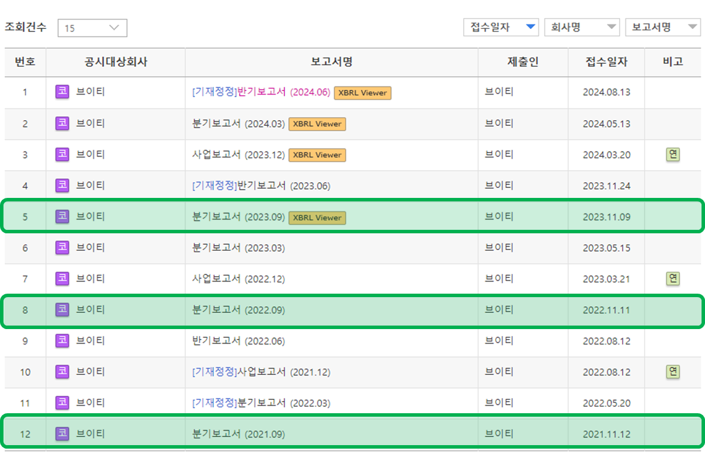The image size is (705, 455).
Task: Click the date 2023.11.09
Action: (606, 217)
